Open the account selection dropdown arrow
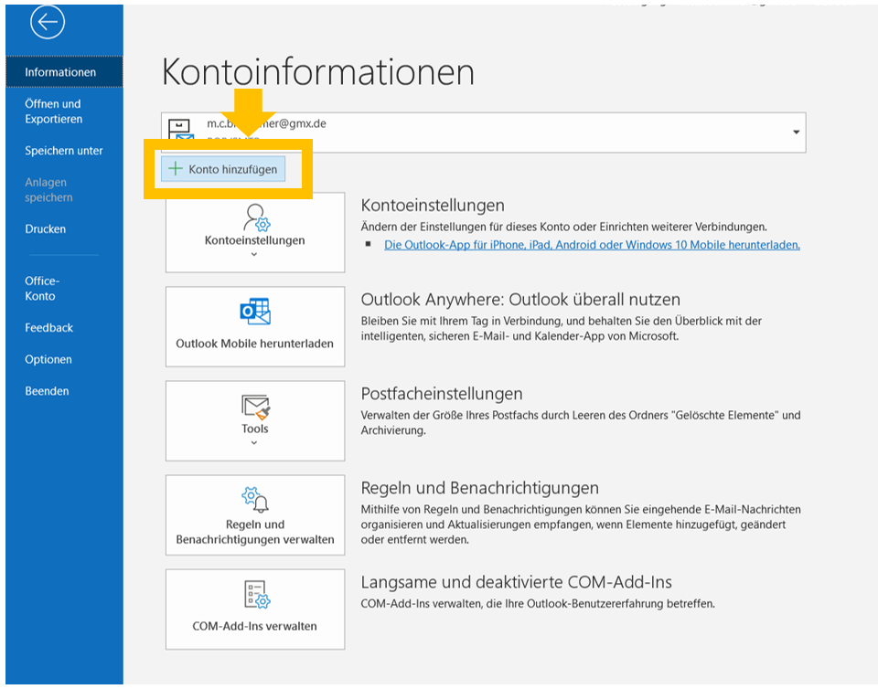This screenshot has height=689, width=878. click(x=796, y=132)
